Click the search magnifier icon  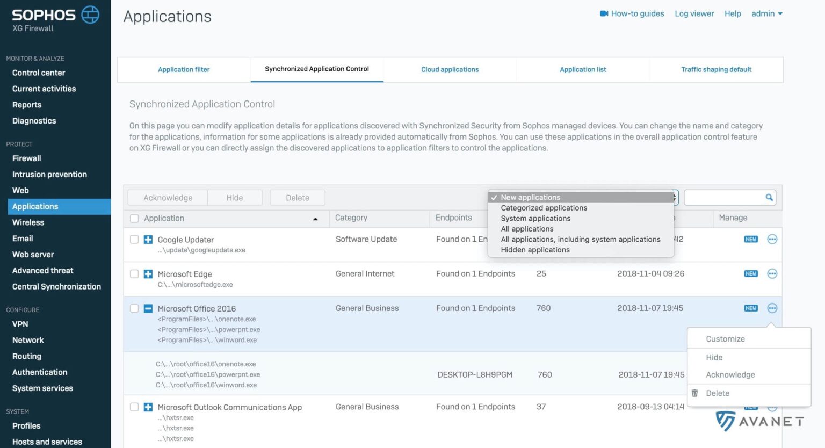[769, 197]
